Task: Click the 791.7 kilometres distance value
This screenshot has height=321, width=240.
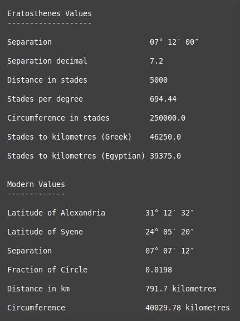Action: click(181, 289)
